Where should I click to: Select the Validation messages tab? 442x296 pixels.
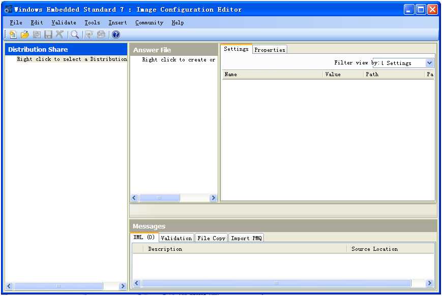coord(176,238)
